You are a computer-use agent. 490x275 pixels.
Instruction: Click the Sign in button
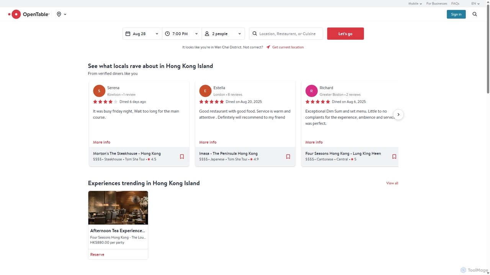456,14
